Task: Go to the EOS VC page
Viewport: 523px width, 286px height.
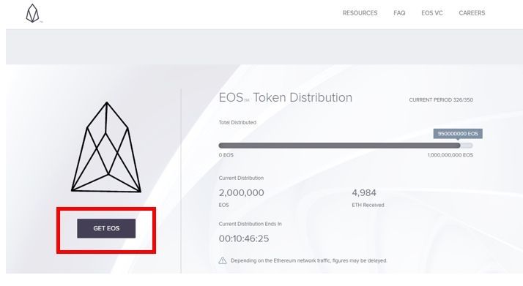Action: (x=432, y=13)
